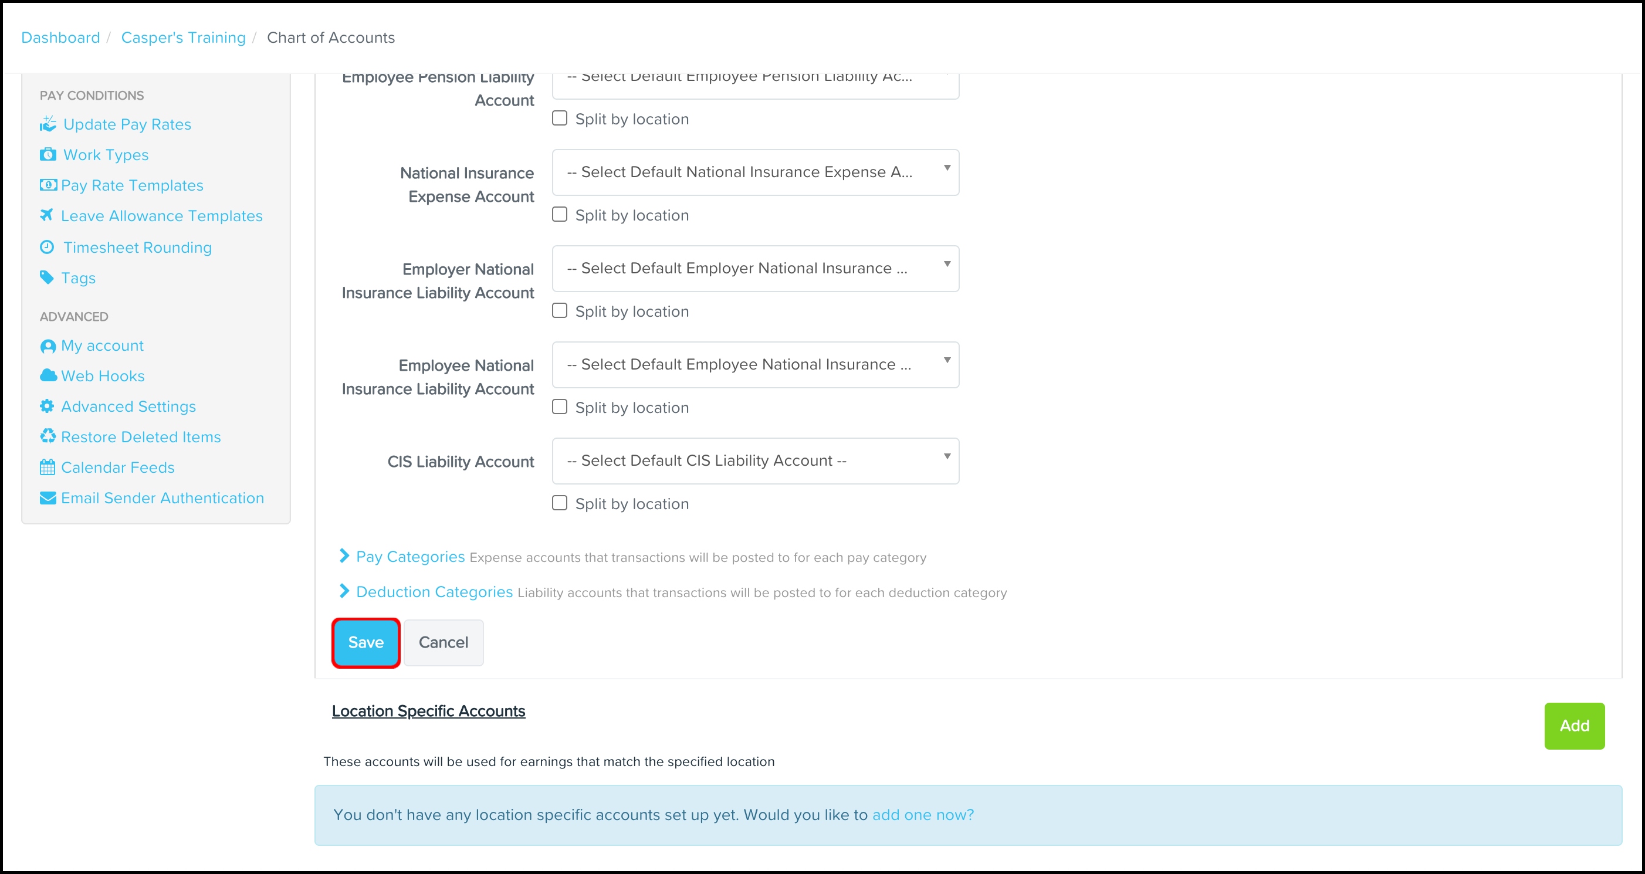Click the Work Types camera icon
Image resolution: width=1645 pixels, height=874 pixels.
coord(48,154)
